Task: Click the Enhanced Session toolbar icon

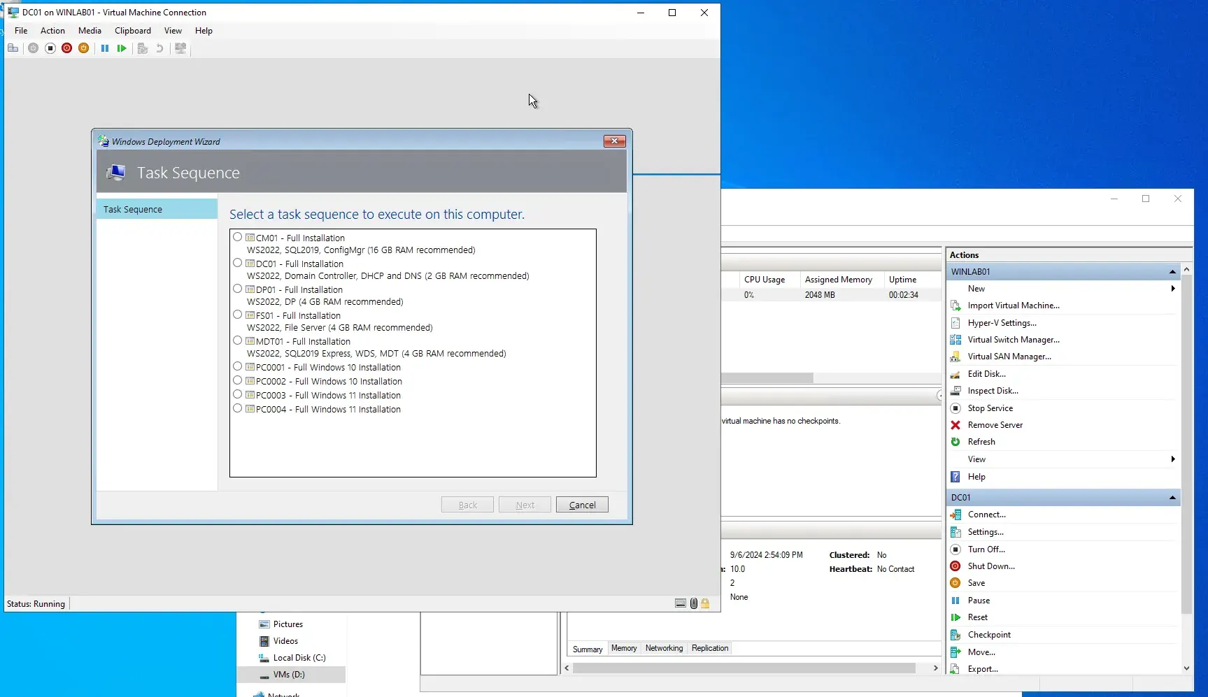Action: click(180, 48)
